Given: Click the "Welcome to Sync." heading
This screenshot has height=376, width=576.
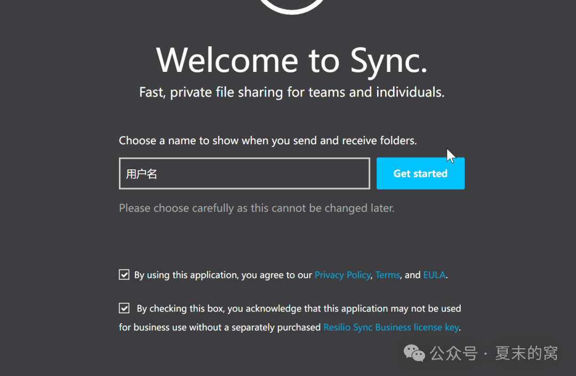Looking at the screenshot, I should [292, 60].
